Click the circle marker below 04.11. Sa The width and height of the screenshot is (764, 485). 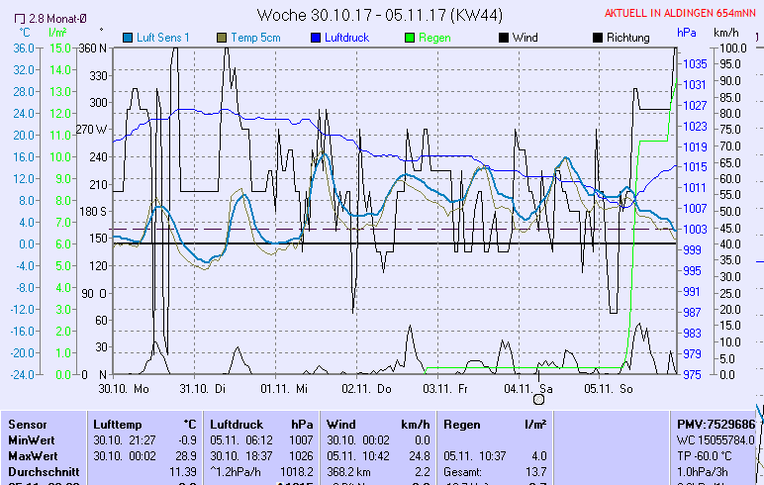(539, 400)
